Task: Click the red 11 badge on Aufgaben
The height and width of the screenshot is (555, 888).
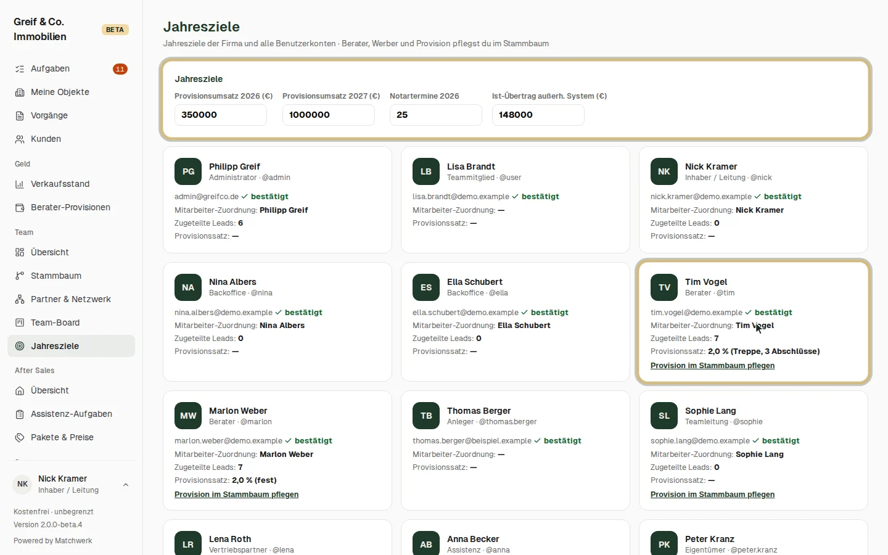Action: (120, 69)
